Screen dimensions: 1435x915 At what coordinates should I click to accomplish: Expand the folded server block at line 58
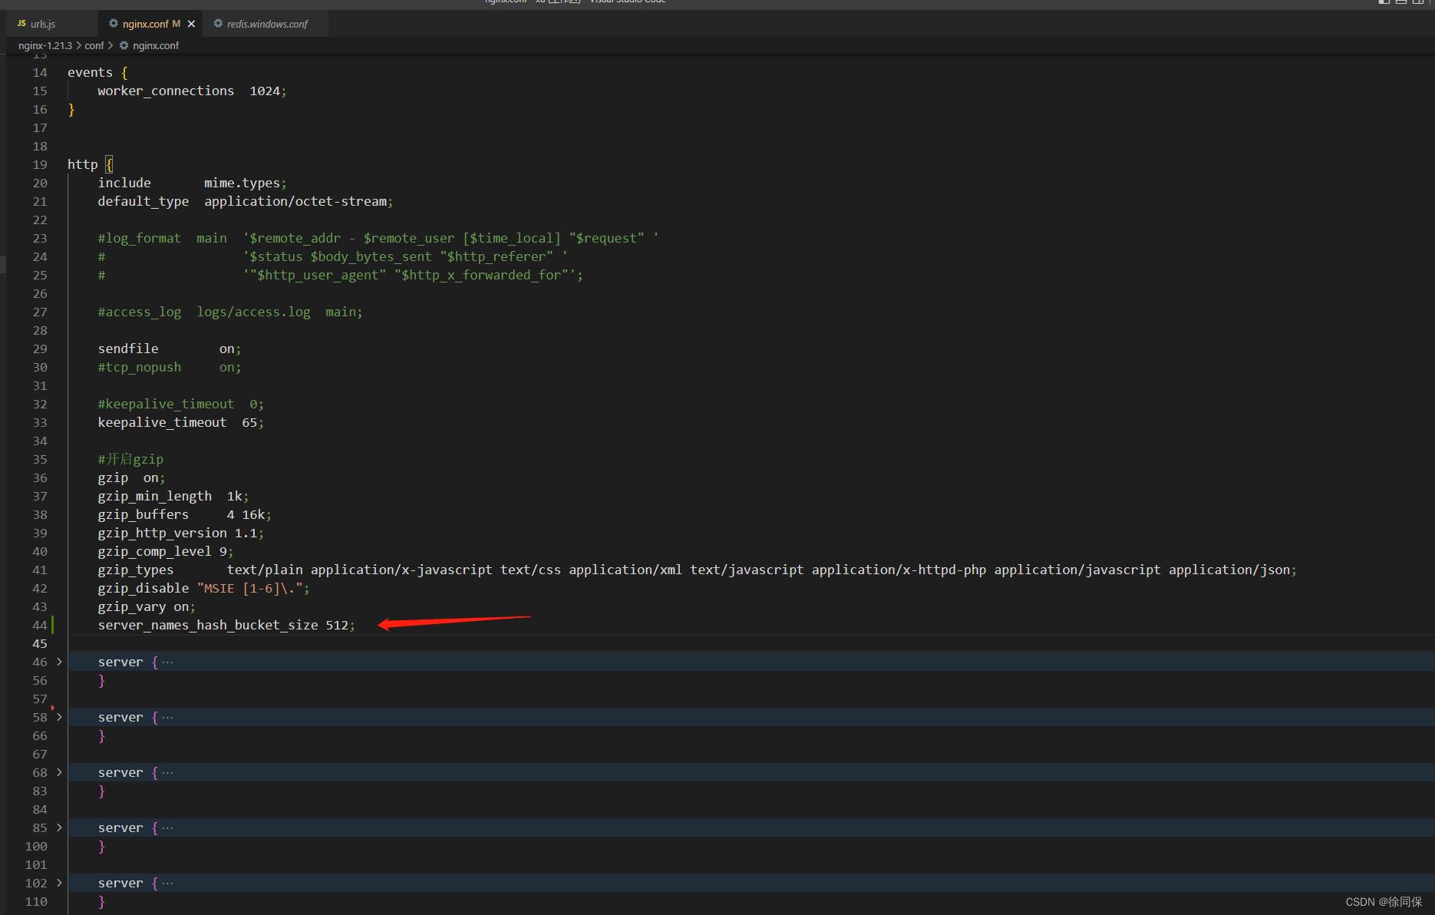[x=59, y=717]
